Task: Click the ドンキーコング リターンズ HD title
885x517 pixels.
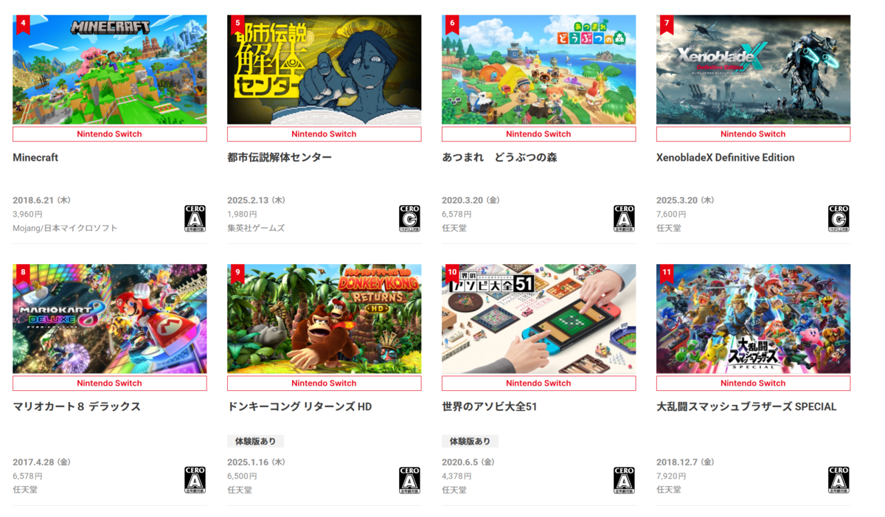Action: [x=299, y=406]
